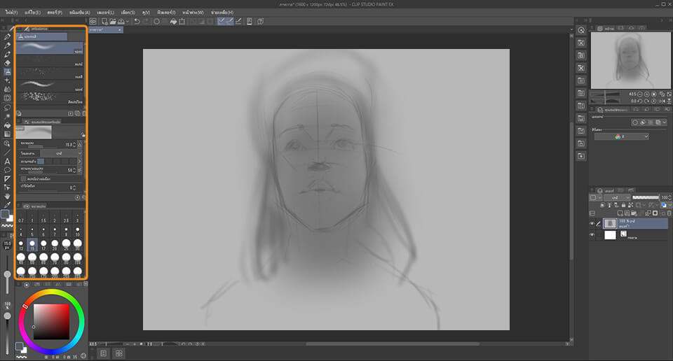Viewport: 673px width, 361px height.
Task: Open the File (F) menu
Action: (11, 13)
